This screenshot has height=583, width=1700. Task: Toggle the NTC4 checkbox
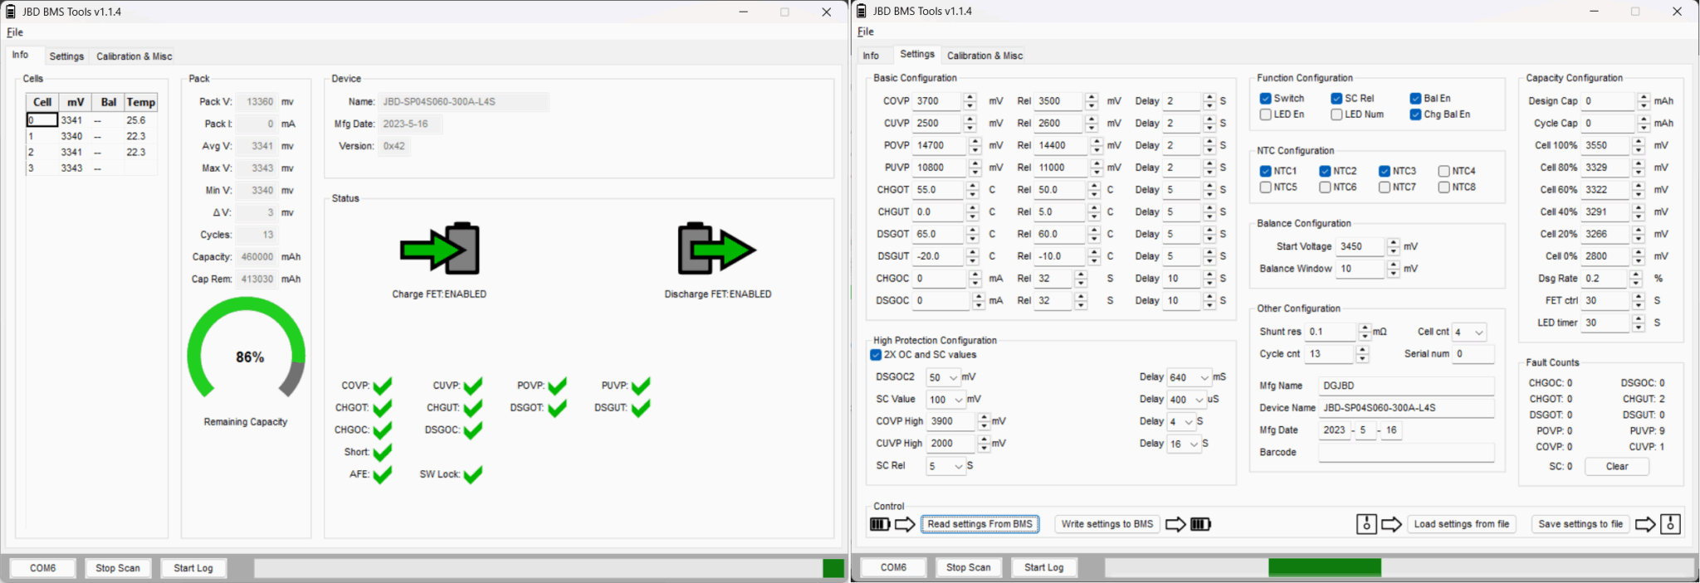pyautogui.click(x=1444, y=171)
